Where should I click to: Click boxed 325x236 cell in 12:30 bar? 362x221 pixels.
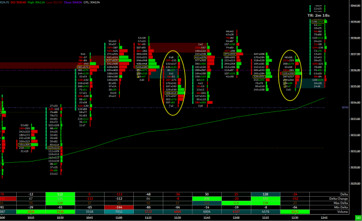pyautogui.click(x=288, y=74)
